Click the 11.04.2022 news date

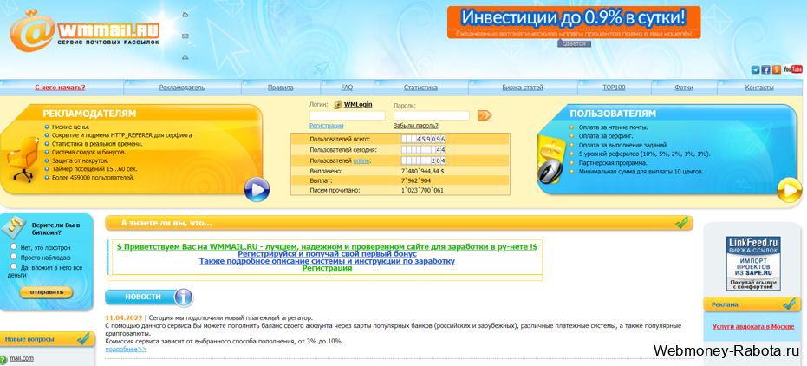click(124, 317)
